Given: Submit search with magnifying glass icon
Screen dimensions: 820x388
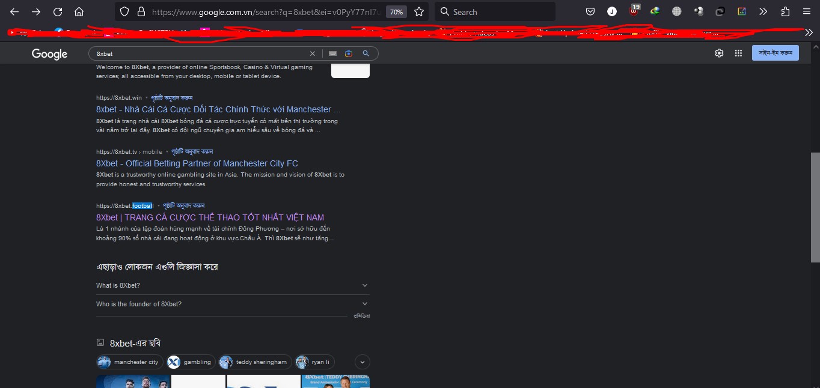Looking at the screenshot, I should 366,53.
